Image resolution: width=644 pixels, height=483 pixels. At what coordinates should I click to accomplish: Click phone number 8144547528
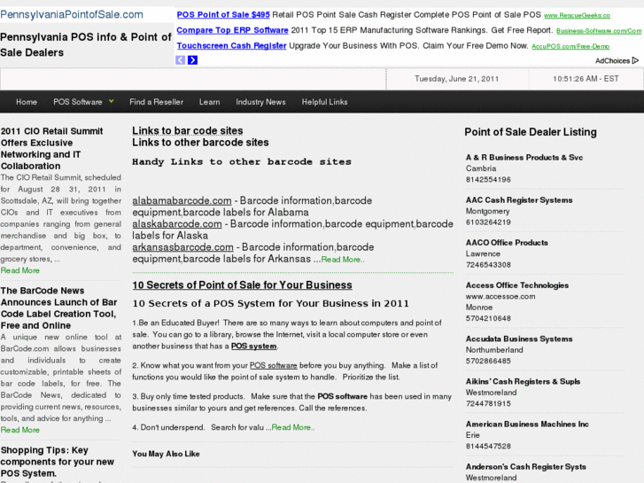coord(488,446)
